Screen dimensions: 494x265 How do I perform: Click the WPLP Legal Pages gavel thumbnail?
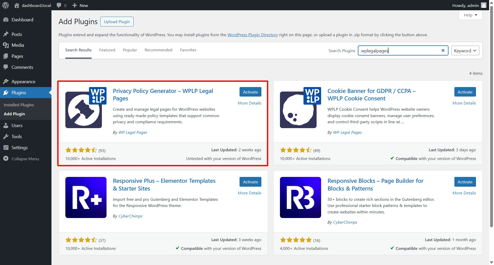[x=86, y=108]
